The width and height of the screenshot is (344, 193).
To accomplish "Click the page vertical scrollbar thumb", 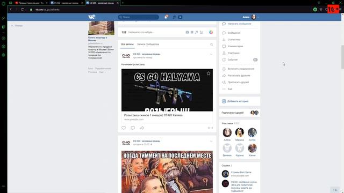I will pyautogui.click(x=342, y=57).
